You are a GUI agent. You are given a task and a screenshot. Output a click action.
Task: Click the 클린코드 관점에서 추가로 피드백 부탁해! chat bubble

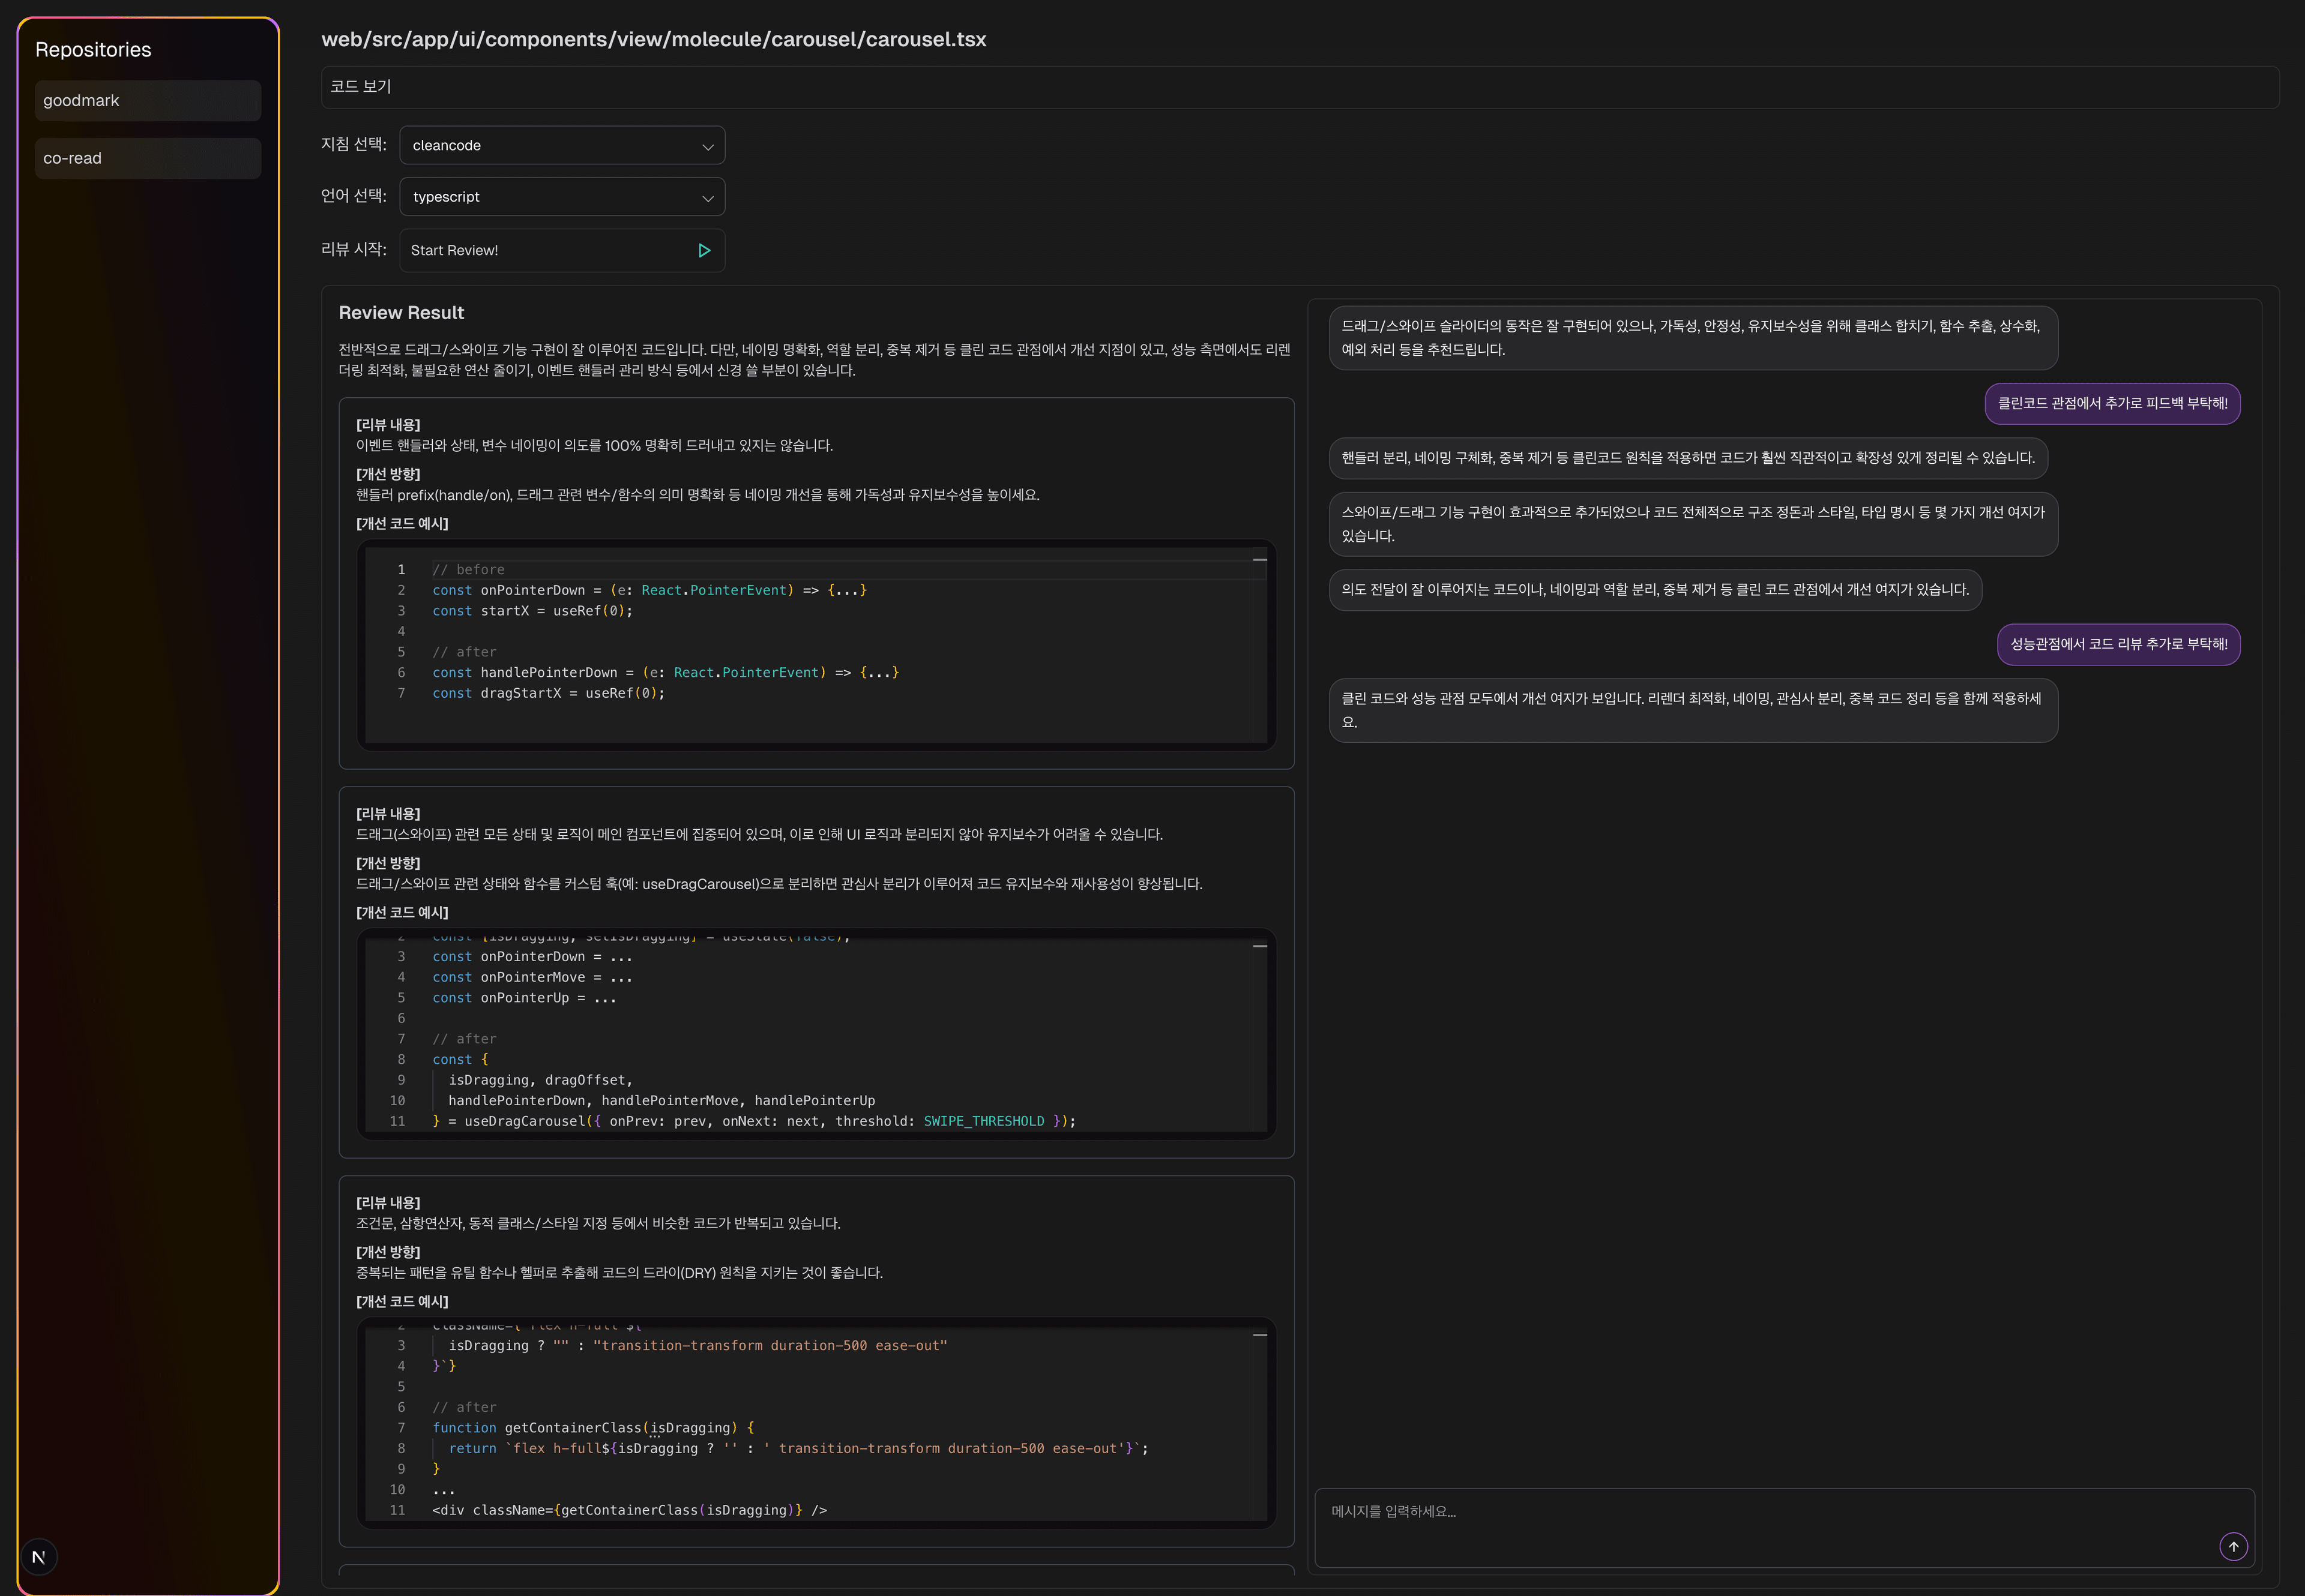pos(2112,404)
